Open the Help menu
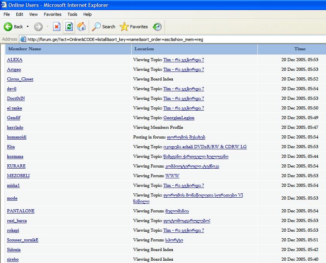Screen dimensions: 326x263 pyautogui.click(x=88, y=14)
